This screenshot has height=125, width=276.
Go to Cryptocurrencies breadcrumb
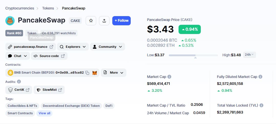click(x=20, y=8)
